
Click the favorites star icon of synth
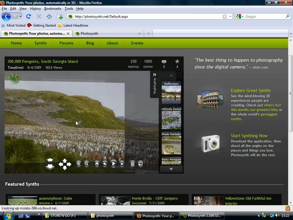click(177, 61)
